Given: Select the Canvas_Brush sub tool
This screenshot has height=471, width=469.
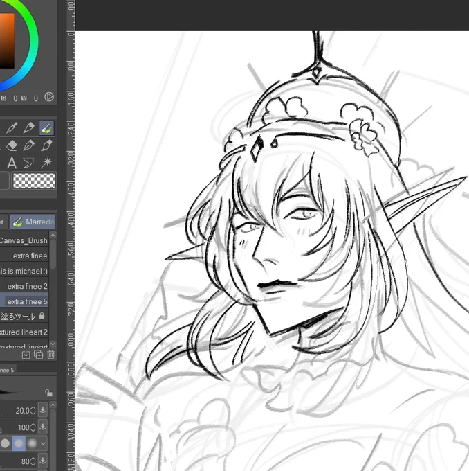Looking at the screenshot, I should coord(24,240).
